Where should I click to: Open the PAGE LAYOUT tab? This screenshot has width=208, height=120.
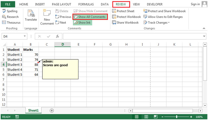(x=62, y=4)
